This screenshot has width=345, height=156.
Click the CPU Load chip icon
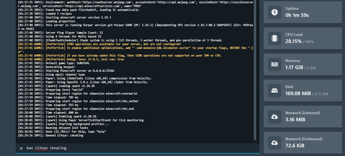click(x=275, y=38)
